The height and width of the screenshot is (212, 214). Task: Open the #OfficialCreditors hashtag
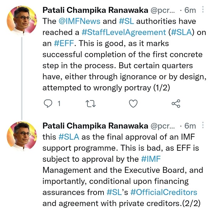pyautogui.click(x=164, y=192)
